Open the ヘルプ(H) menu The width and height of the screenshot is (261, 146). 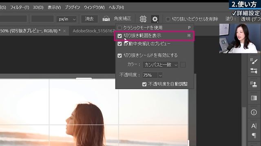pyautogui.click(x=116, y=7)
